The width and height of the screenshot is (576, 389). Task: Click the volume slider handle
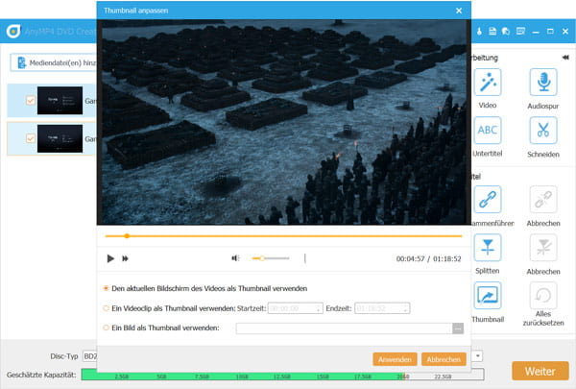point(262,258)
